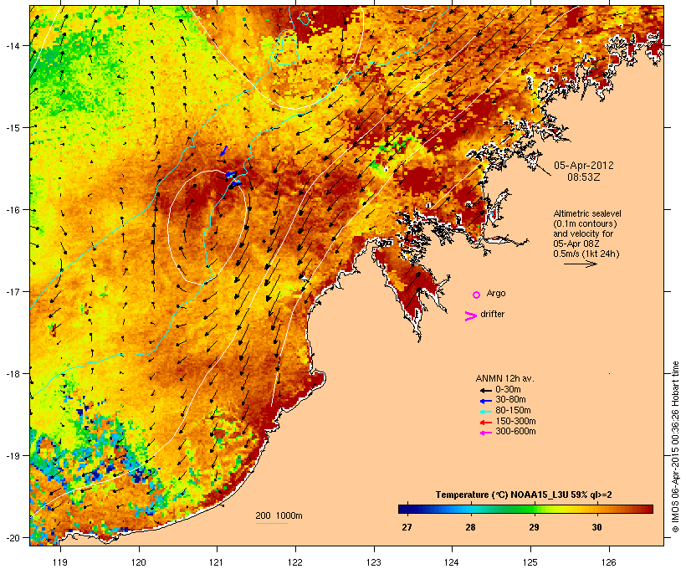Click the latitude axis label -16
Screen dimensions: 686x569
(12, 210)
